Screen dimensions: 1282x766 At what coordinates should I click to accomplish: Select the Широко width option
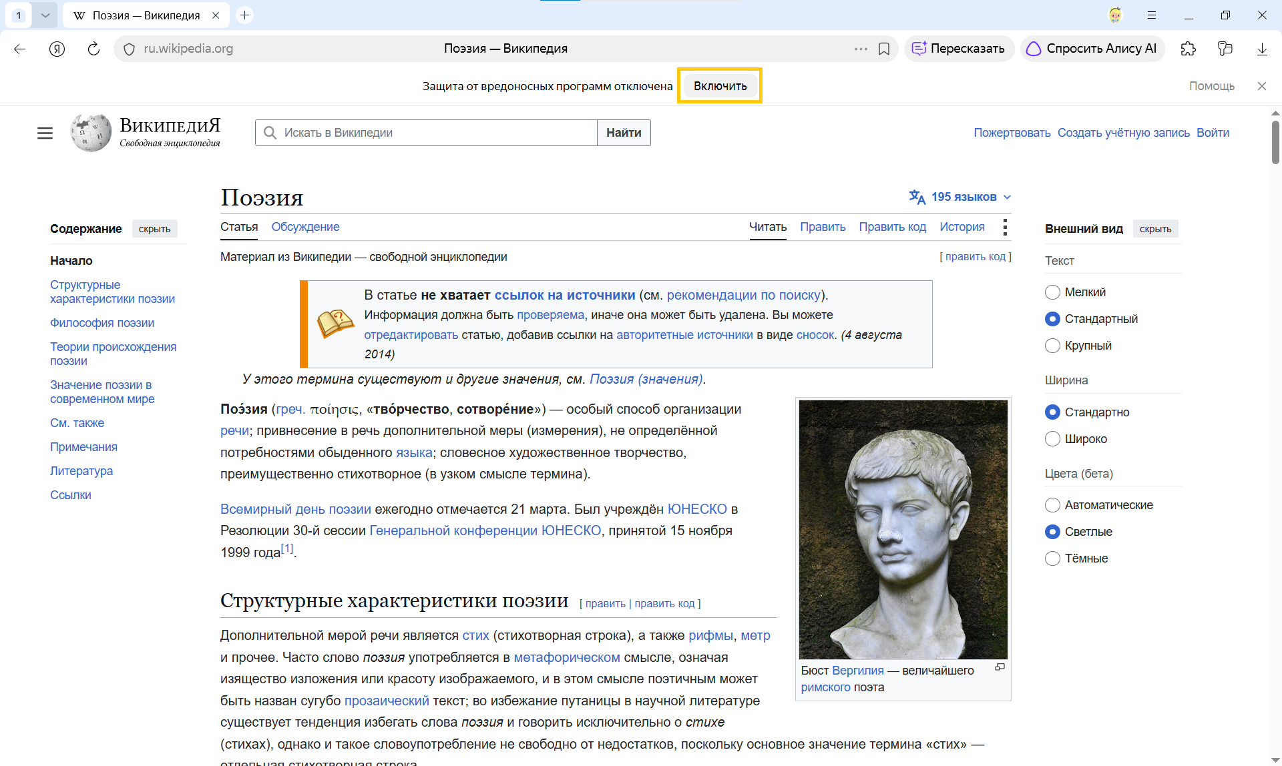pos(1052,439)
